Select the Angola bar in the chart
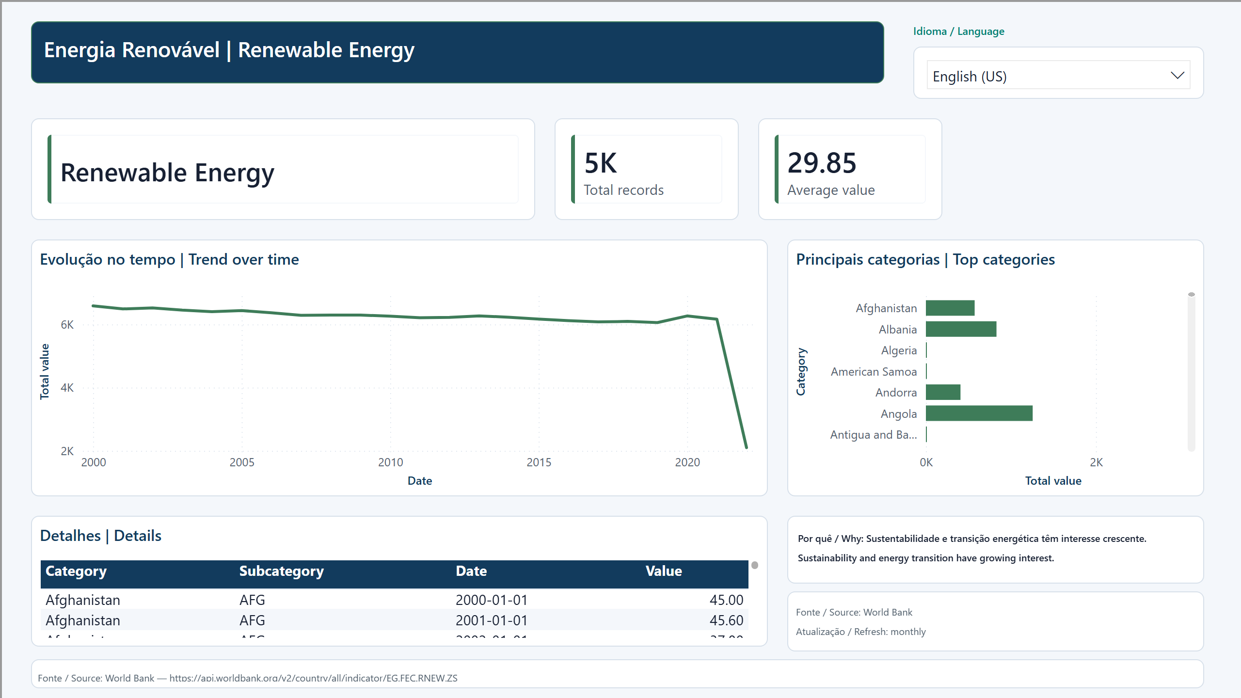 point(979,413)
